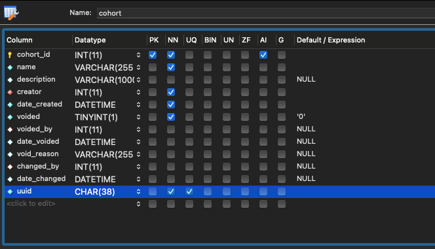Enable NN checkbox for description column

(171, 80)
